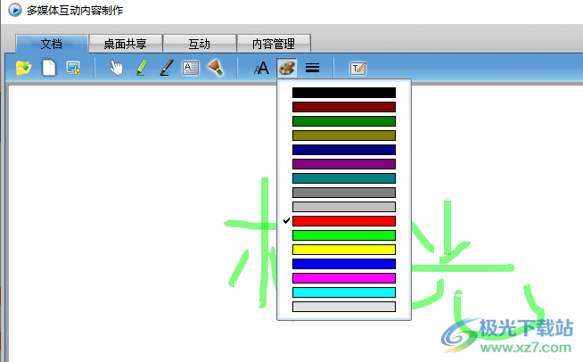Choose the dark red maroon swatch

344,107
